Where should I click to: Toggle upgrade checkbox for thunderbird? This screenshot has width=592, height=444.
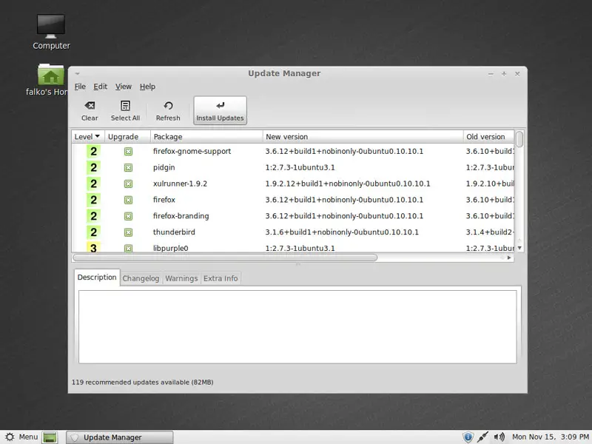128,232
